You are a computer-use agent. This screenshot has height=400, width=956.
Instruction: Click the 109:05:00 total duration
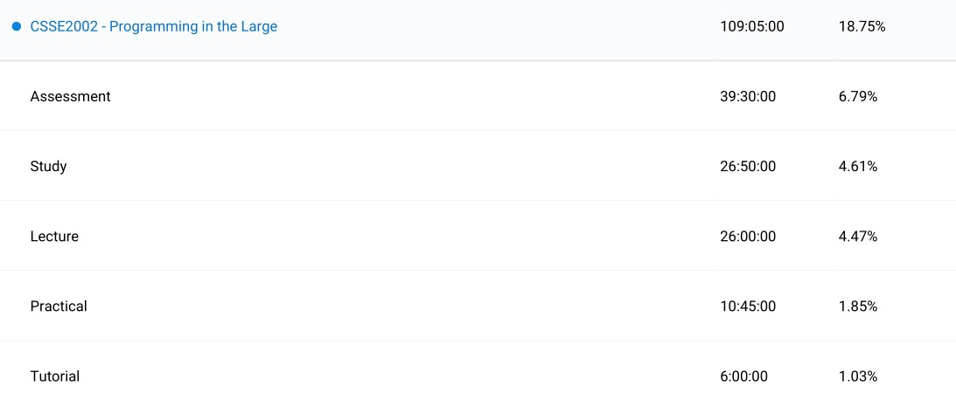pos(751,27)
